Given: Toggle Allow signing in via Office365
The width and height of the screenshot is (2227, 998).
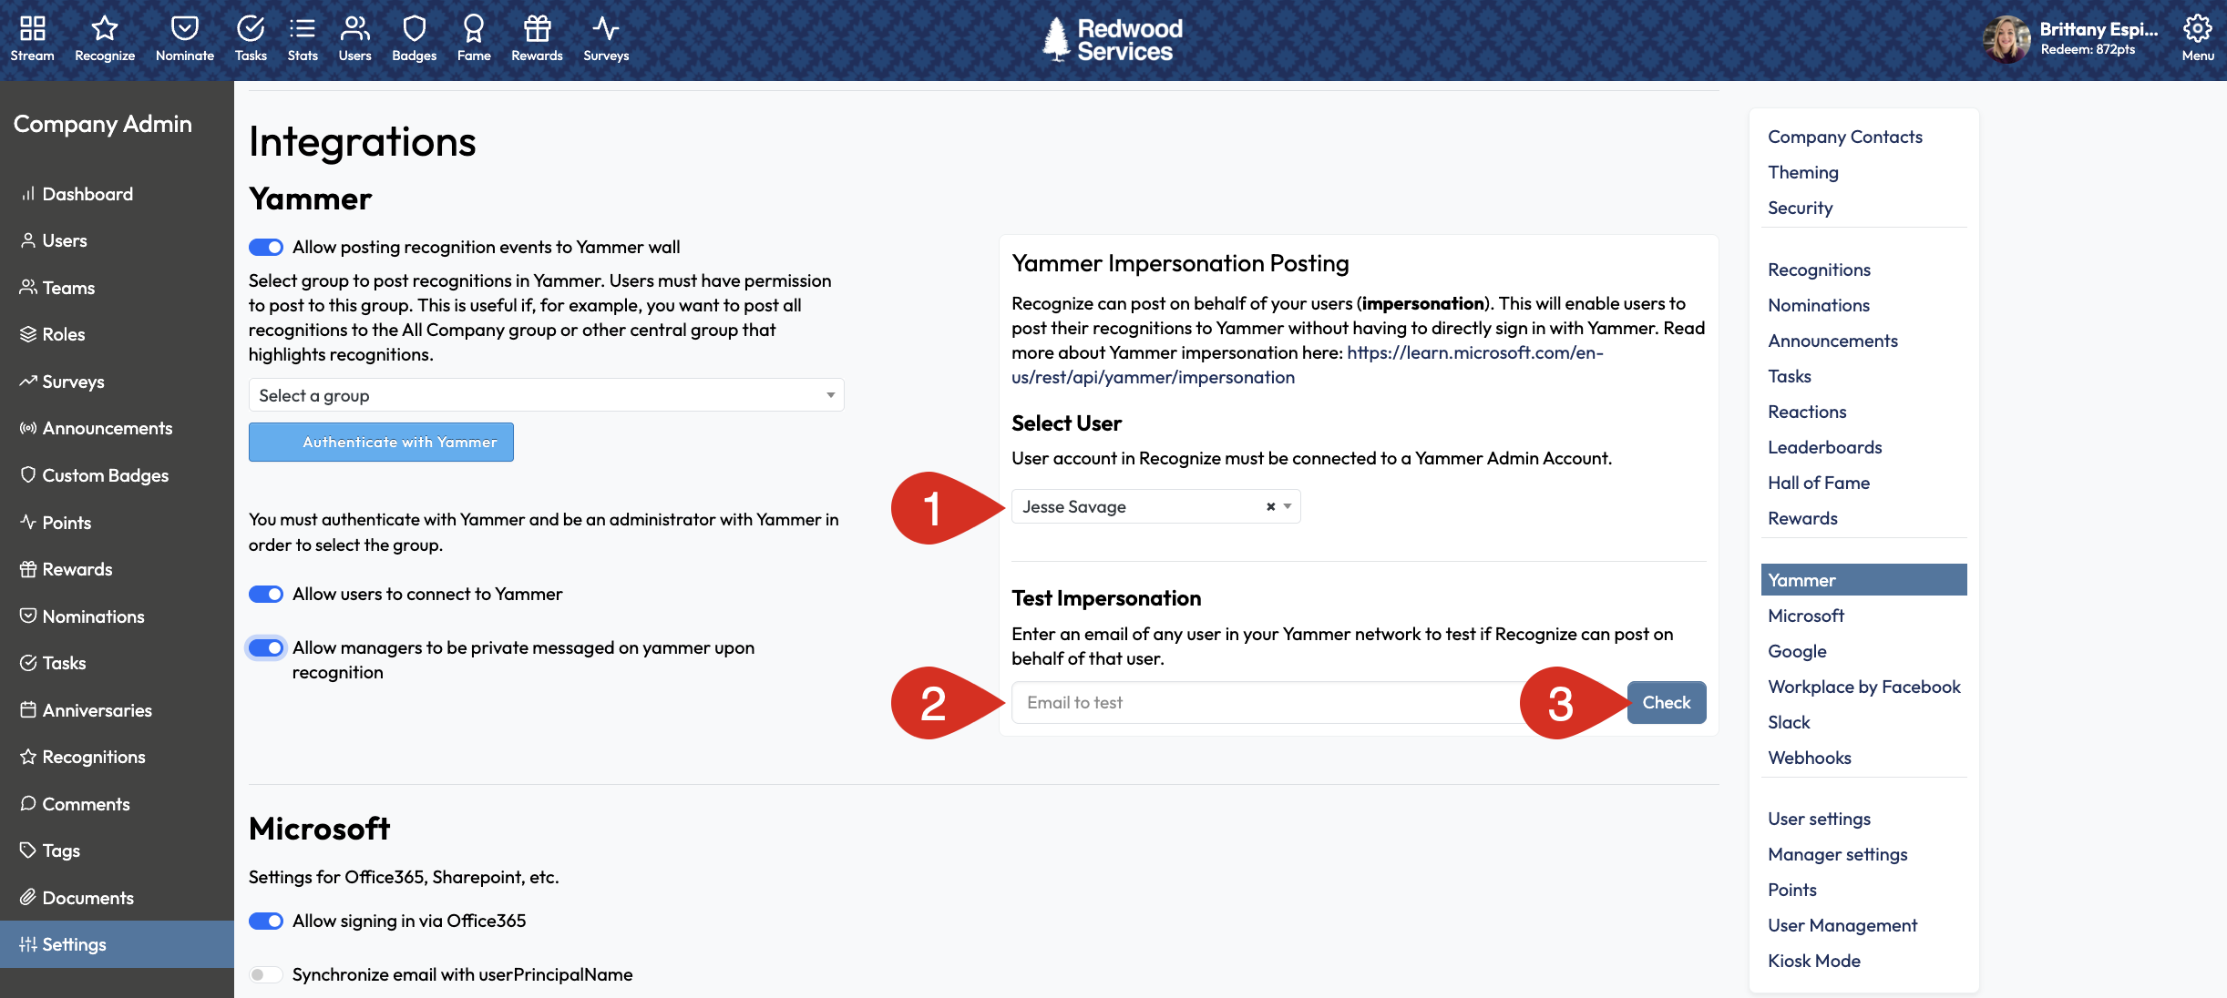Looking at the screenshot, I should pyautogui.click(x=266, y=922).
